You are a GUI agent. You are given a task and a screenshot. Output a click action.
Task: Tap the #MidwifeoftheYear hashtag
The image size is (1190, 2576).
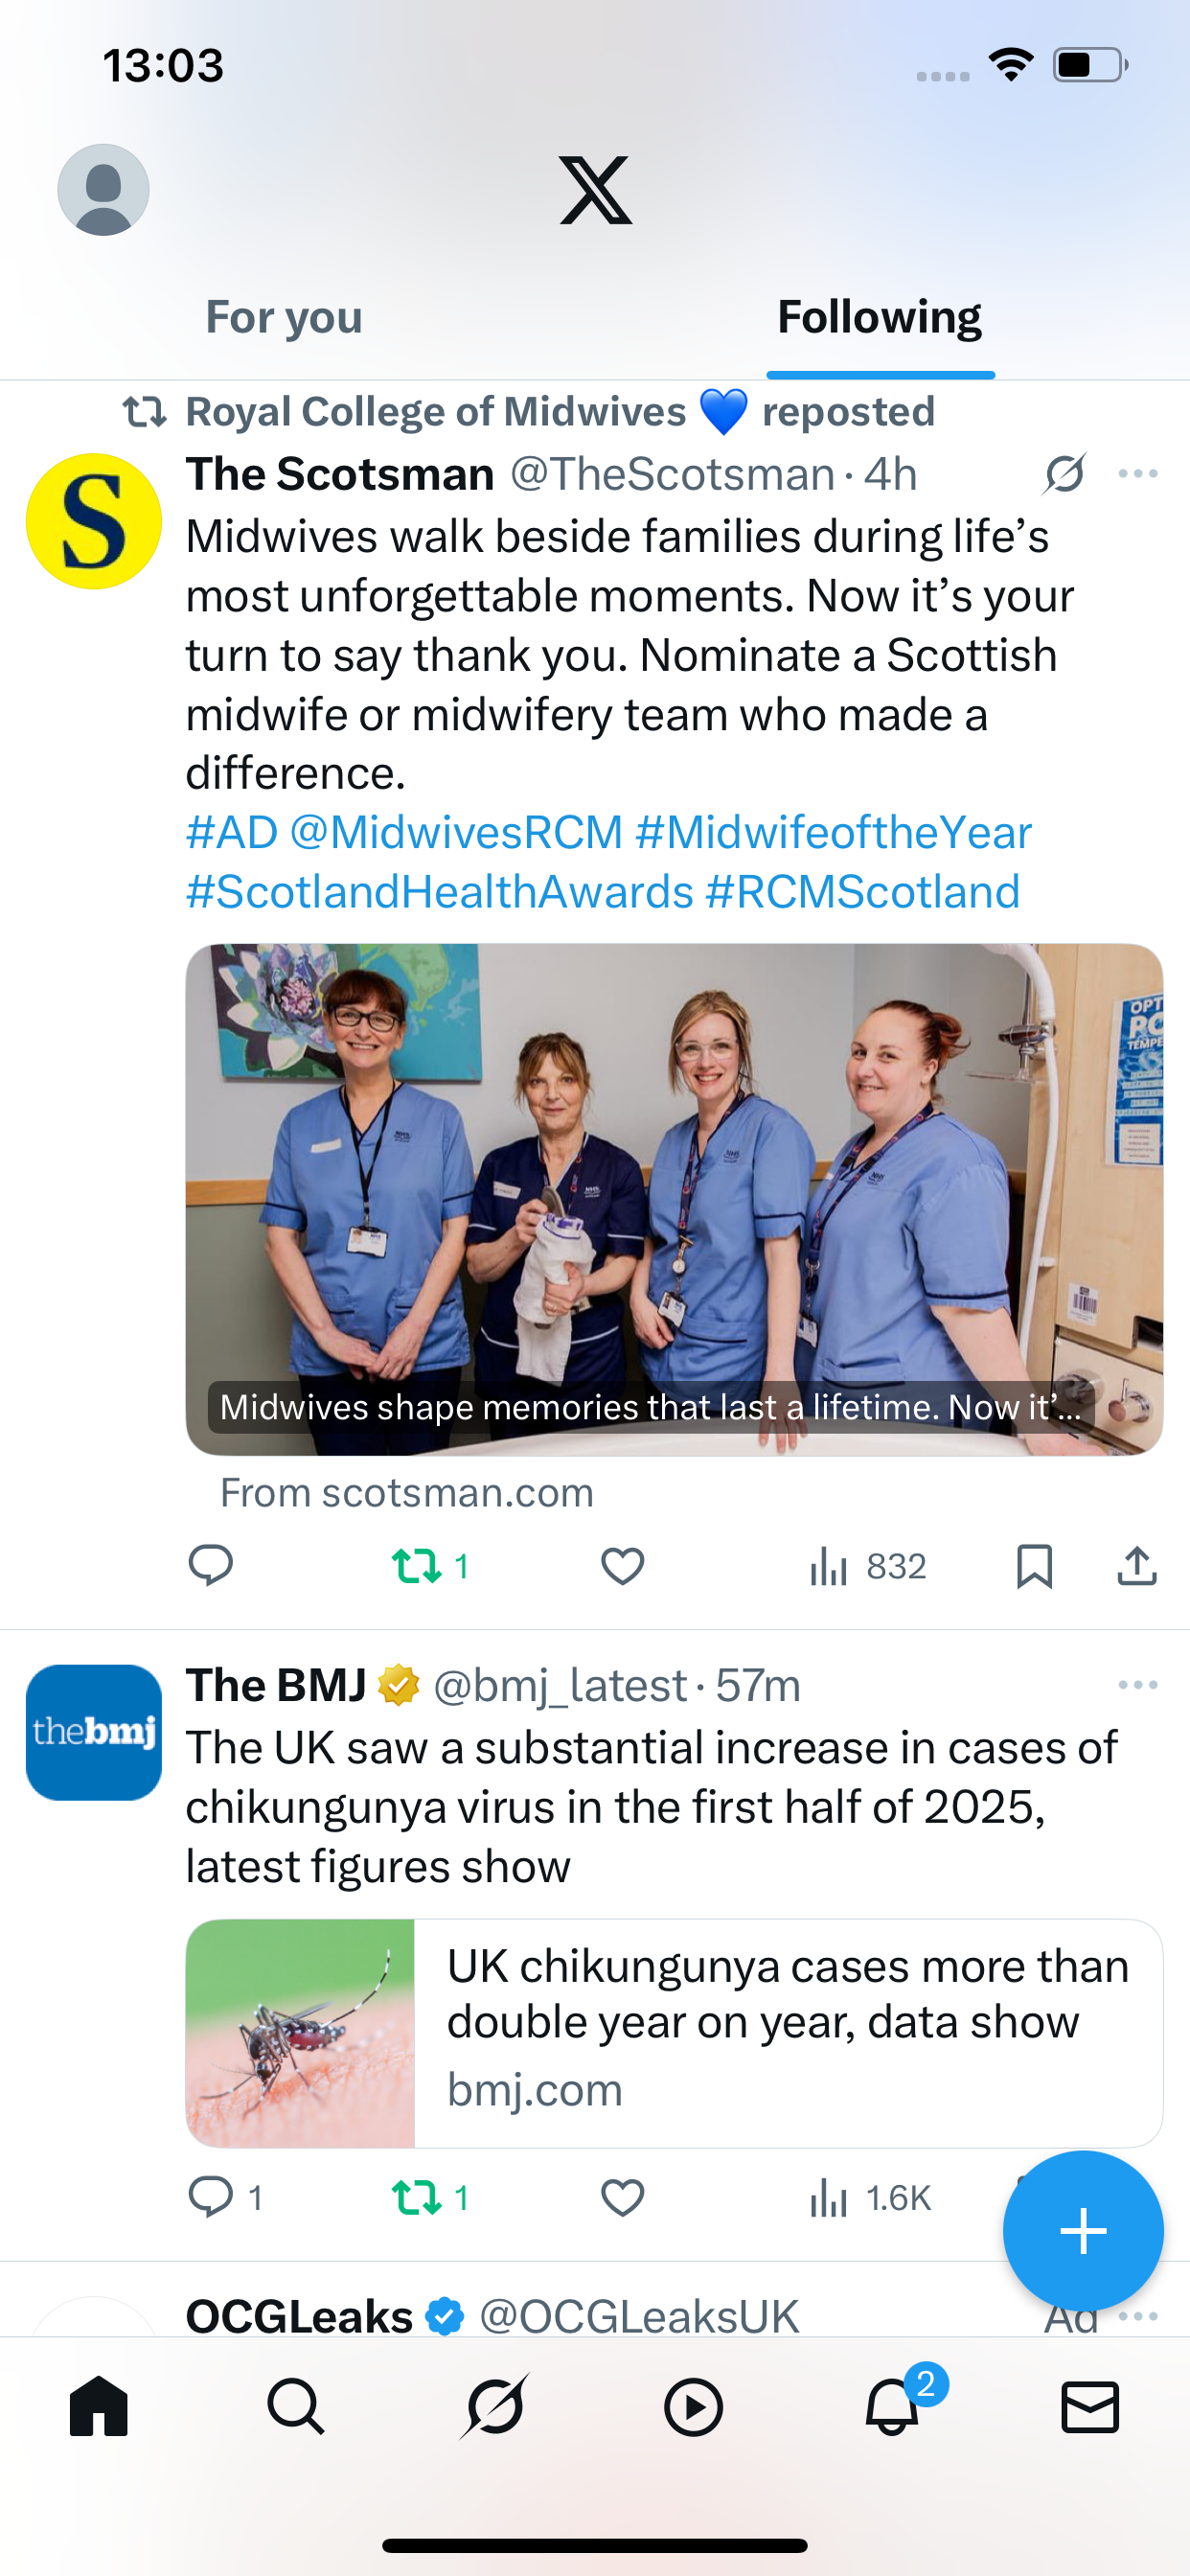(833, 833)
